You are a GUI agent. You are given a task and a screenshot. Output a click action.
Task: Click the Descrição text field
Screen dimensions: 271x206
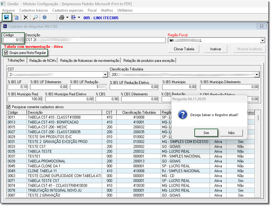(95, 40)
